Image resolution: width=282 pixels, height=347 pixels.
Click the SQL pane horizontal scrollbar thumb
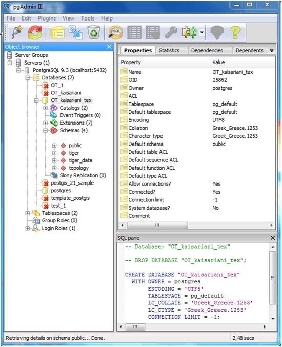click(x=135, y=326)
